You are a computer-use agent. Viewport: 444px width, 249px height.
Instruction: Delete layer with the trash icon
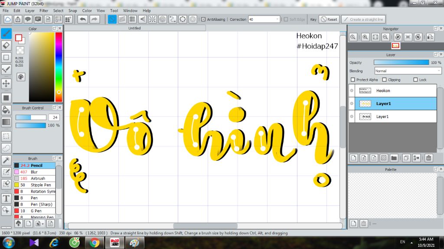coord(429,158)
